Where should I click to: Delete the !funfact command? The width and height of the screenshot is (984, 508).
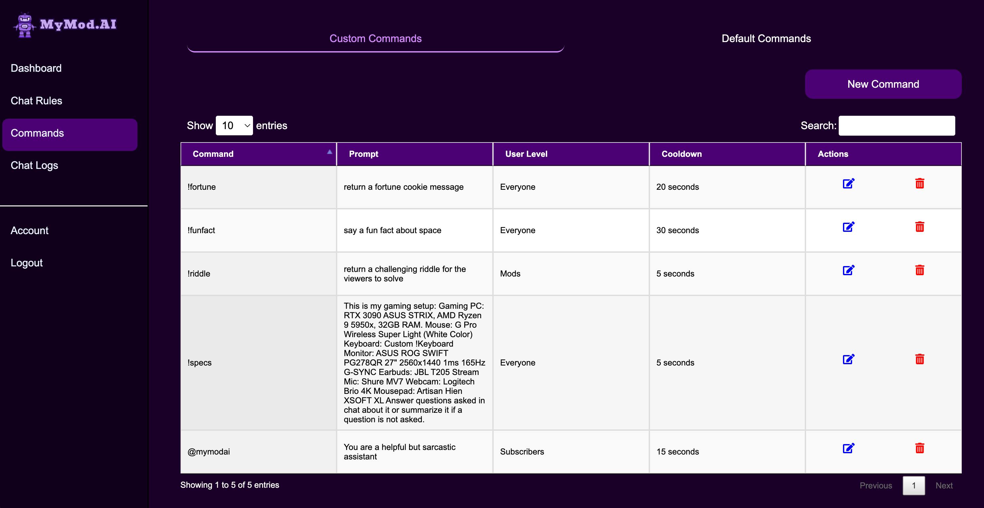pos(919,227)
